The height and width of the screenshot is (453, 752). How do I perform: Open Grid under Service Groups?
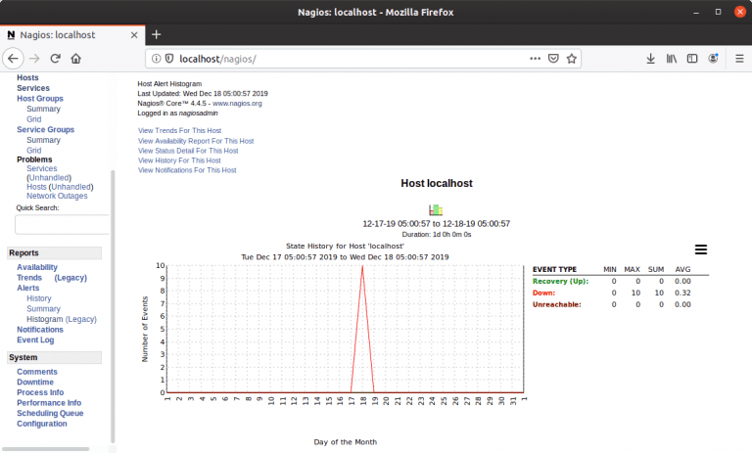[34, 151]
